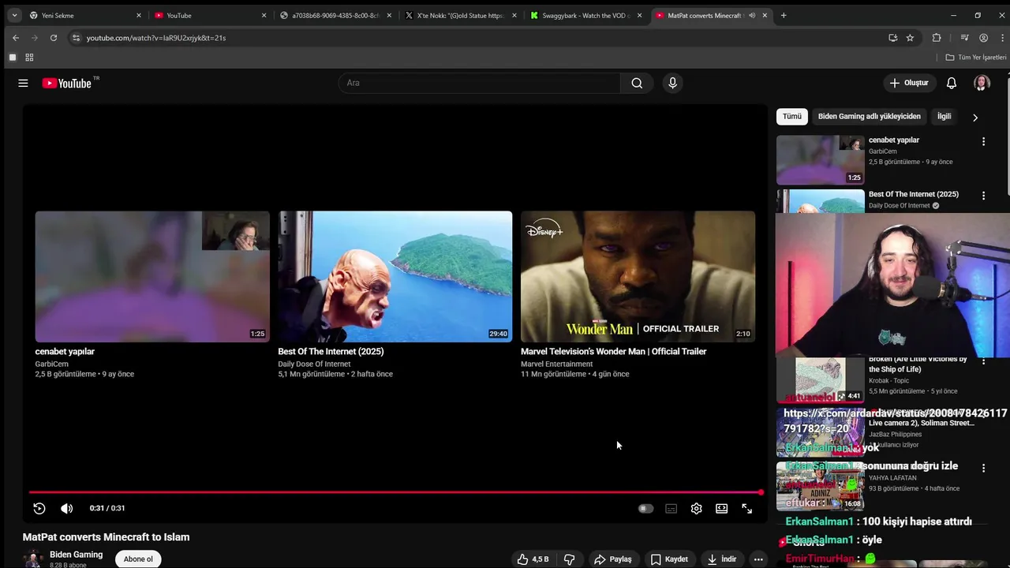
Task: Open the YouTube hamburger guide menu
Action: coord(23,83)
